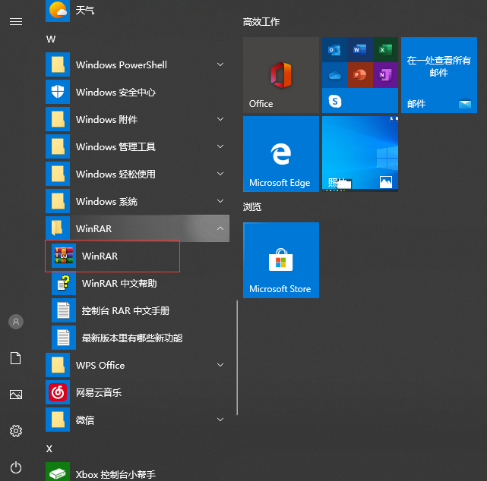Screen dimensions: 487x481
Task: Click the app list scrollbar
Action: coord(237,357)
